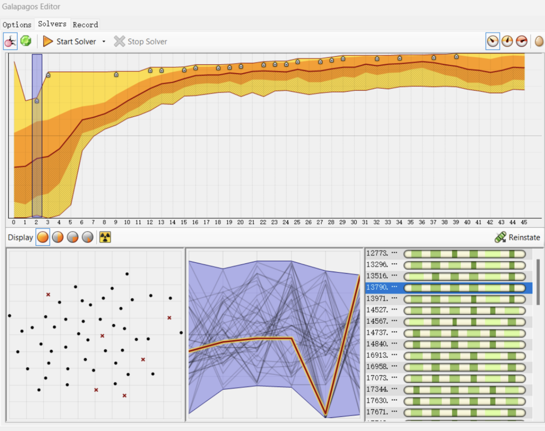Select the pink Evolutionary Solver icon
The height and width of the screenshot is (431, 545).
[x=10, y=41]
